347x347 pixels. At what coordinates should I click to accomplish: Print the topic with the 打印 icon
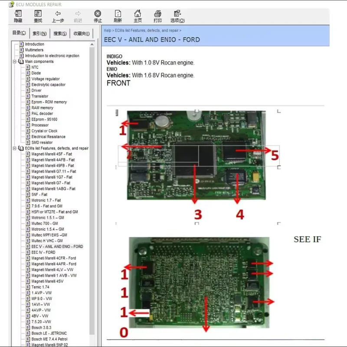157,14
